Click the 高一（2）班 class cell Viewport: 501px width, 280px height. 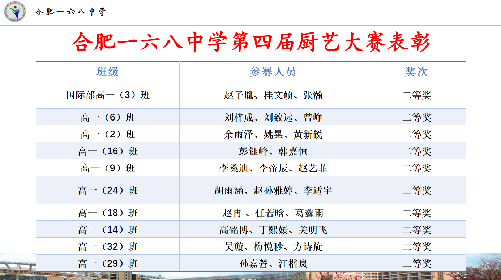[107, 134]
